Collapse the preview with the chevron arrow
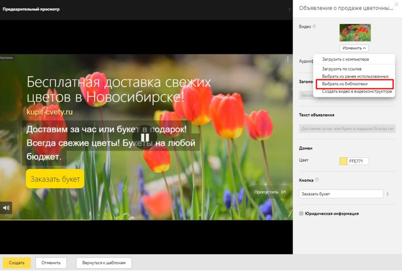Viewport: 402px width, 271px height. pyautogui.click(x=289, y=9)
